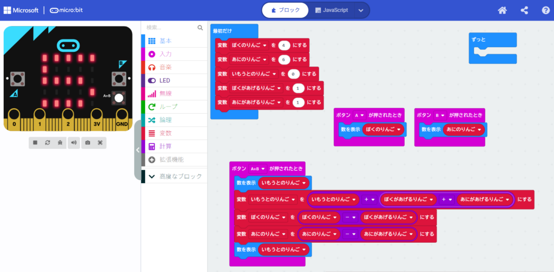Stop the simulator
This screenshot has width=554, height=272.
(35, 143)
